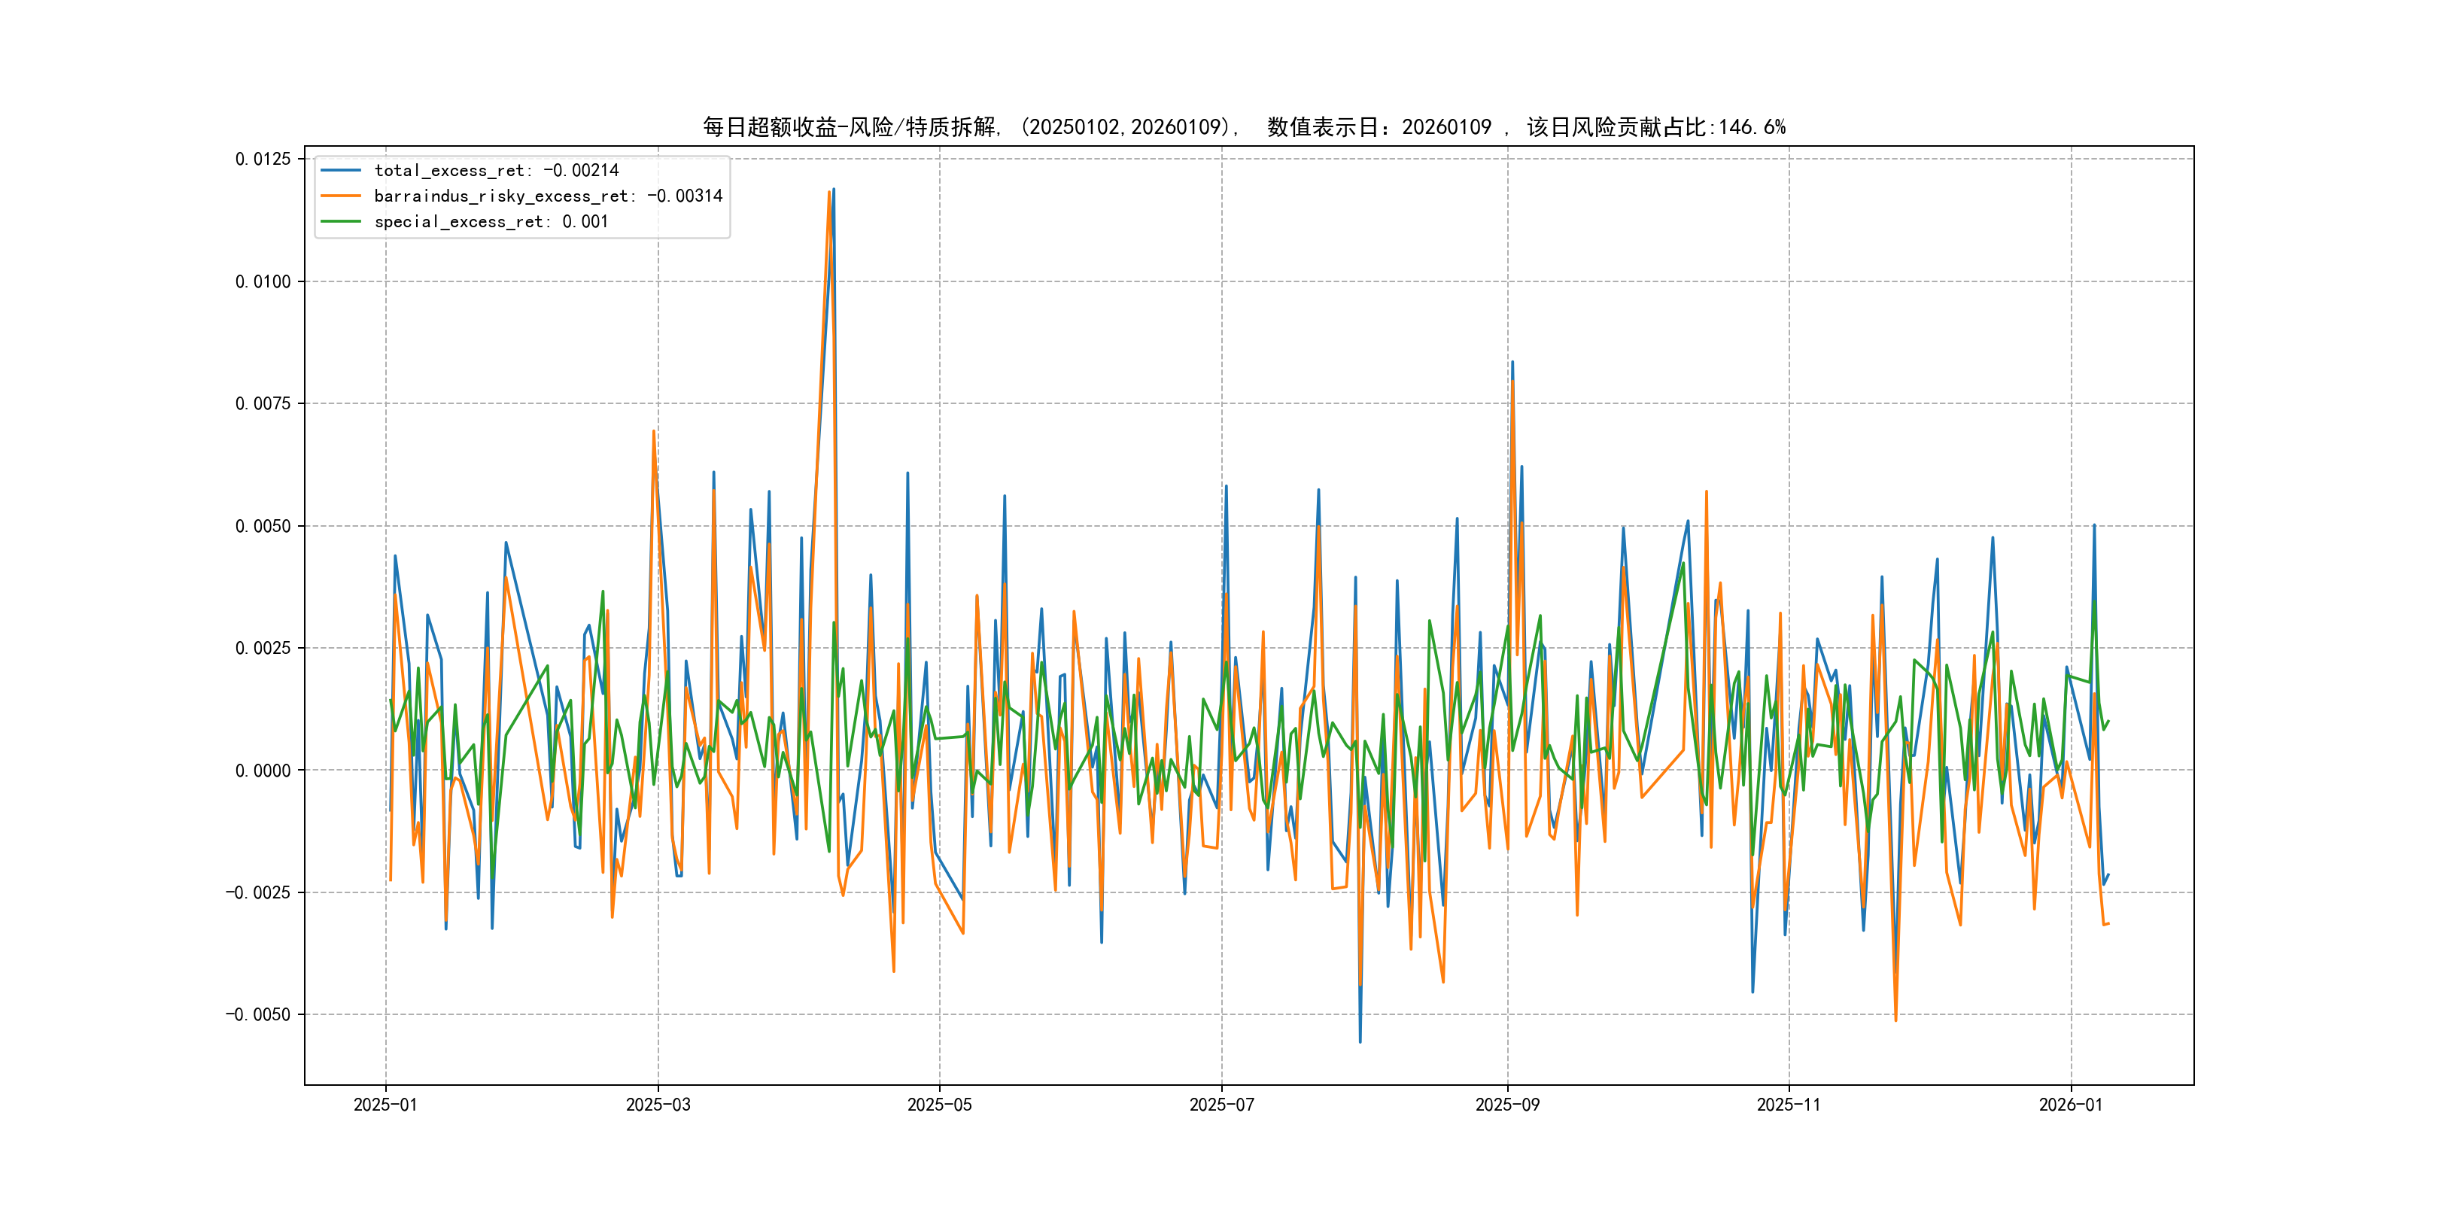Select the special_excess_ret: 0.001 legend label
The image size is (2438, 1219).
click(491, 221)
